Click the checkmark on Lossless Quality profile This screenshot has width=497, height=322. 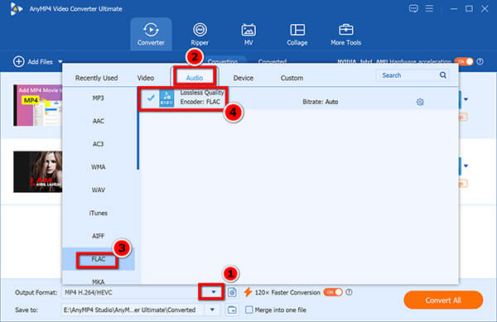(151, 98)
